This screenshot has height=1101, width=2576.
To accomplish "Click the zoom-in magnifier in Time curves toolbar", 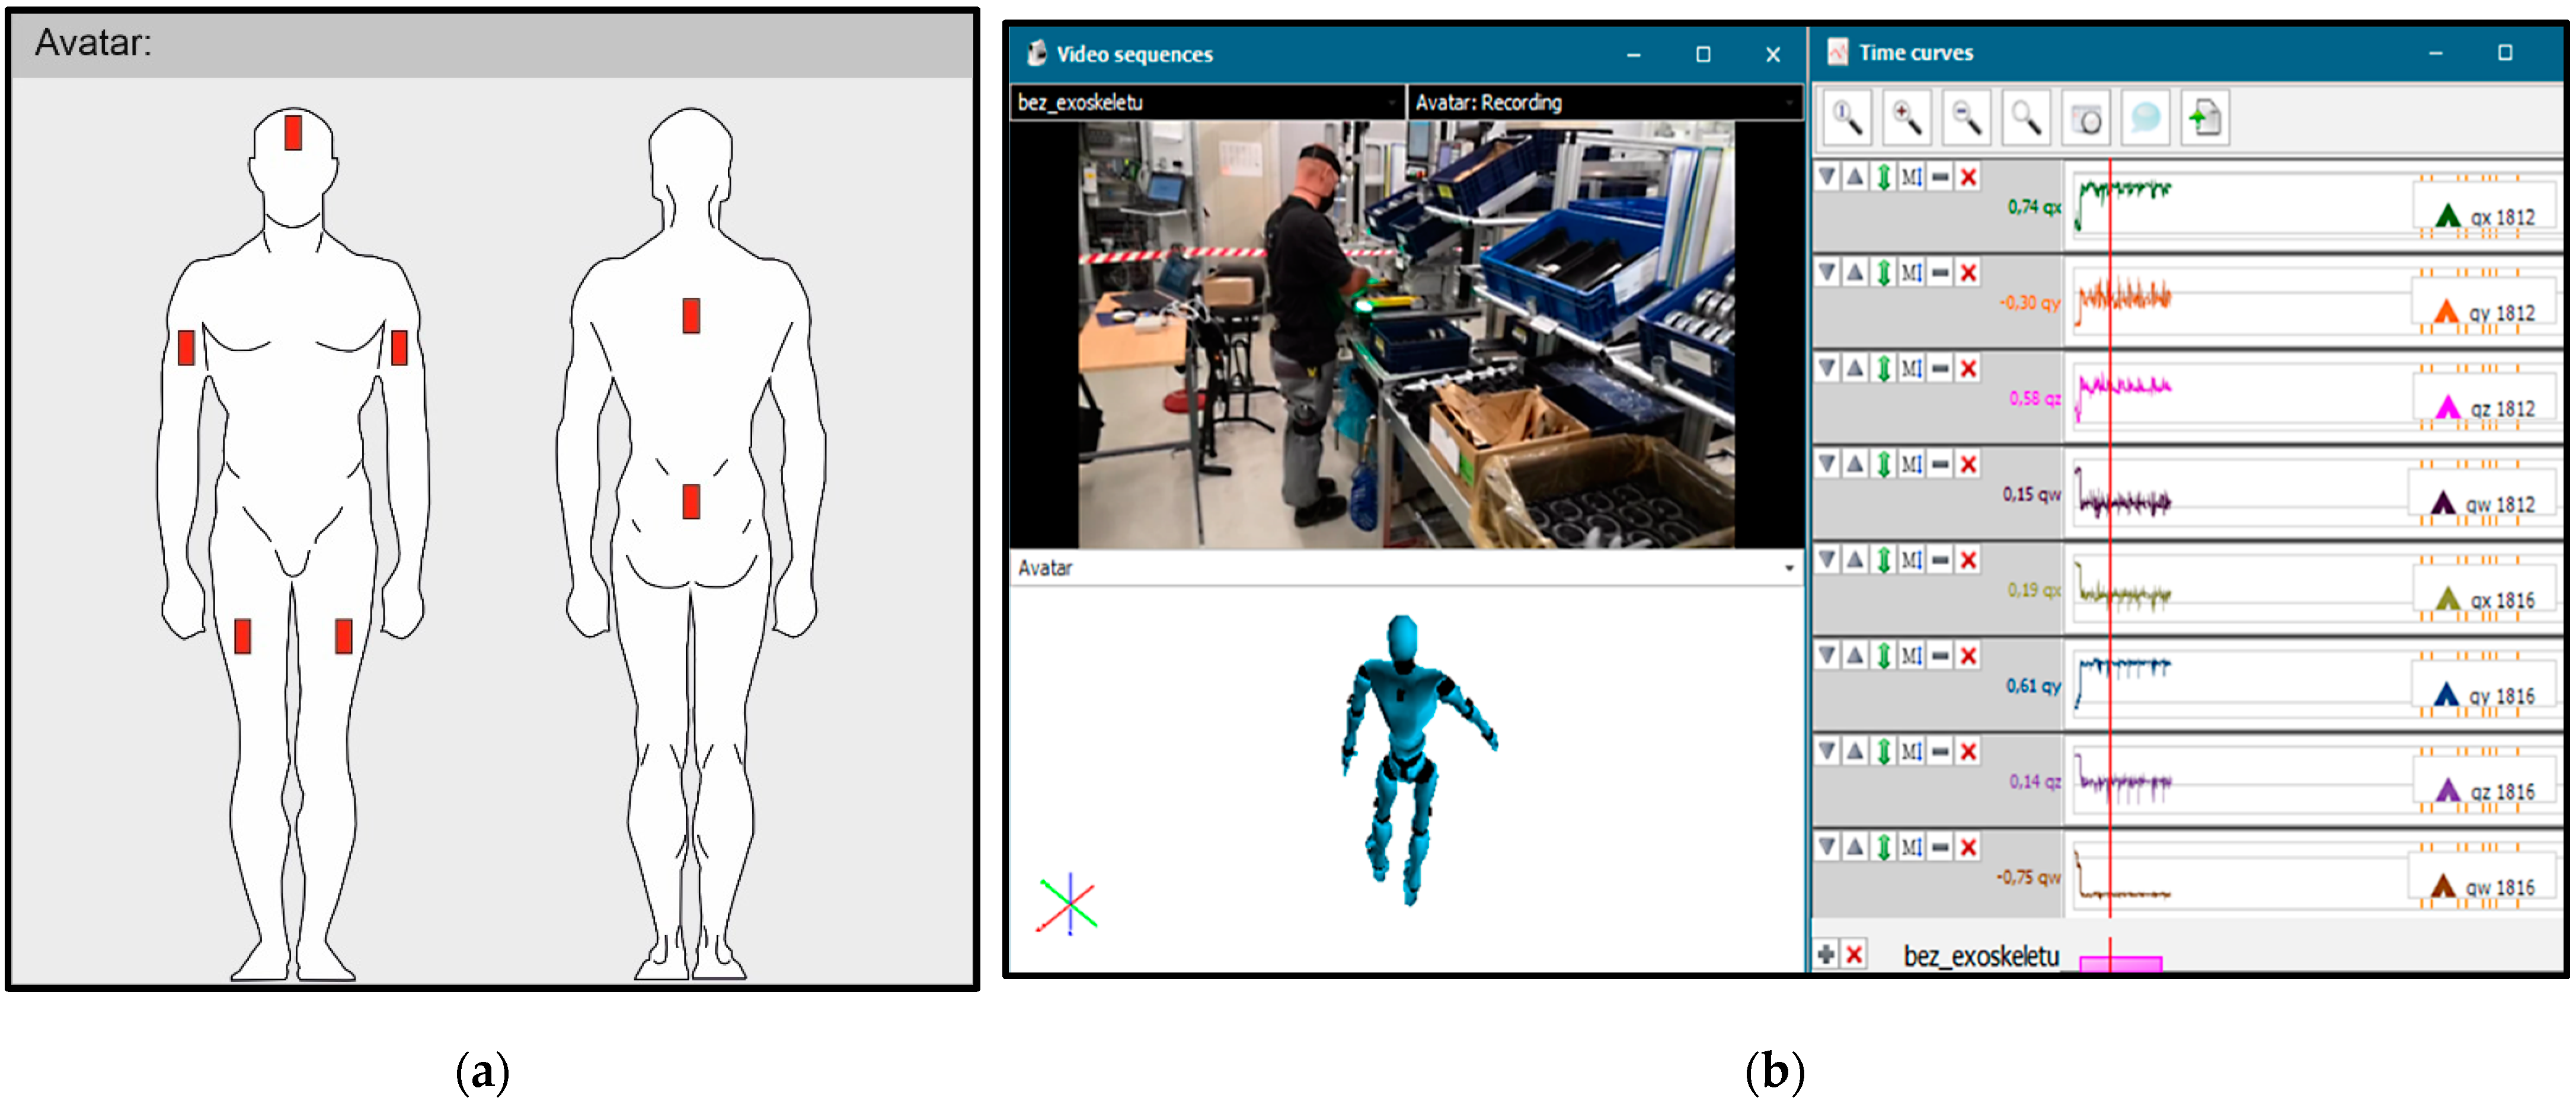I will click(1906, 119).
